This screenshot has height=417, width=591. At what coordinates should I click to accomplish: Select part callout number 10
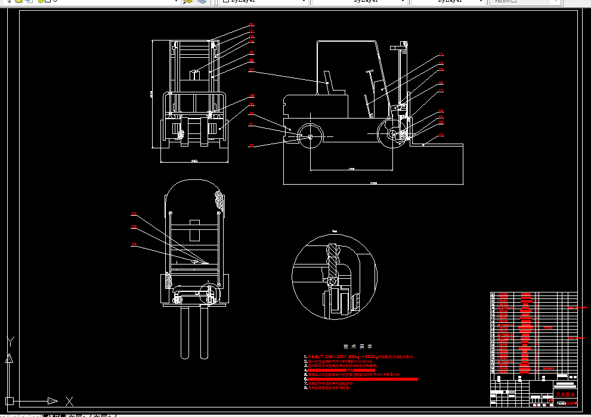[252, 114]
